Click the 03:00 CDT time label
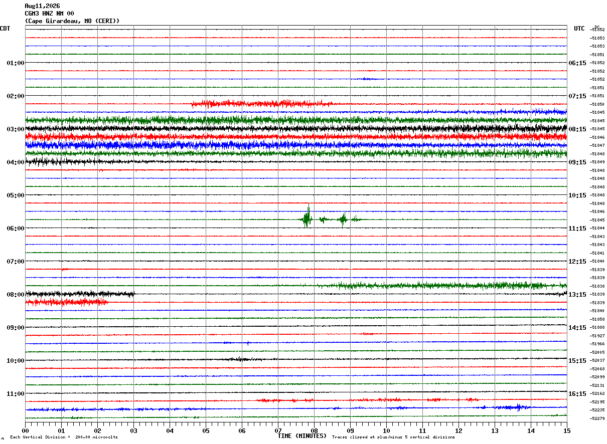 (16, 129)
